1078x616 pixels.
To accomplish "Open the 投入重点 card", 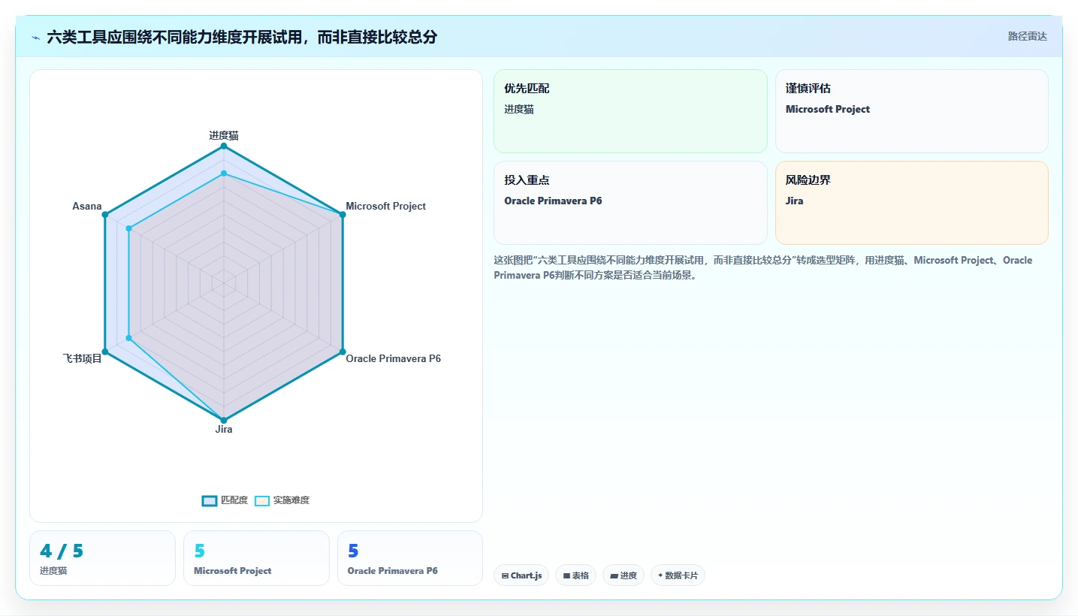I will [x=630, y=203].
